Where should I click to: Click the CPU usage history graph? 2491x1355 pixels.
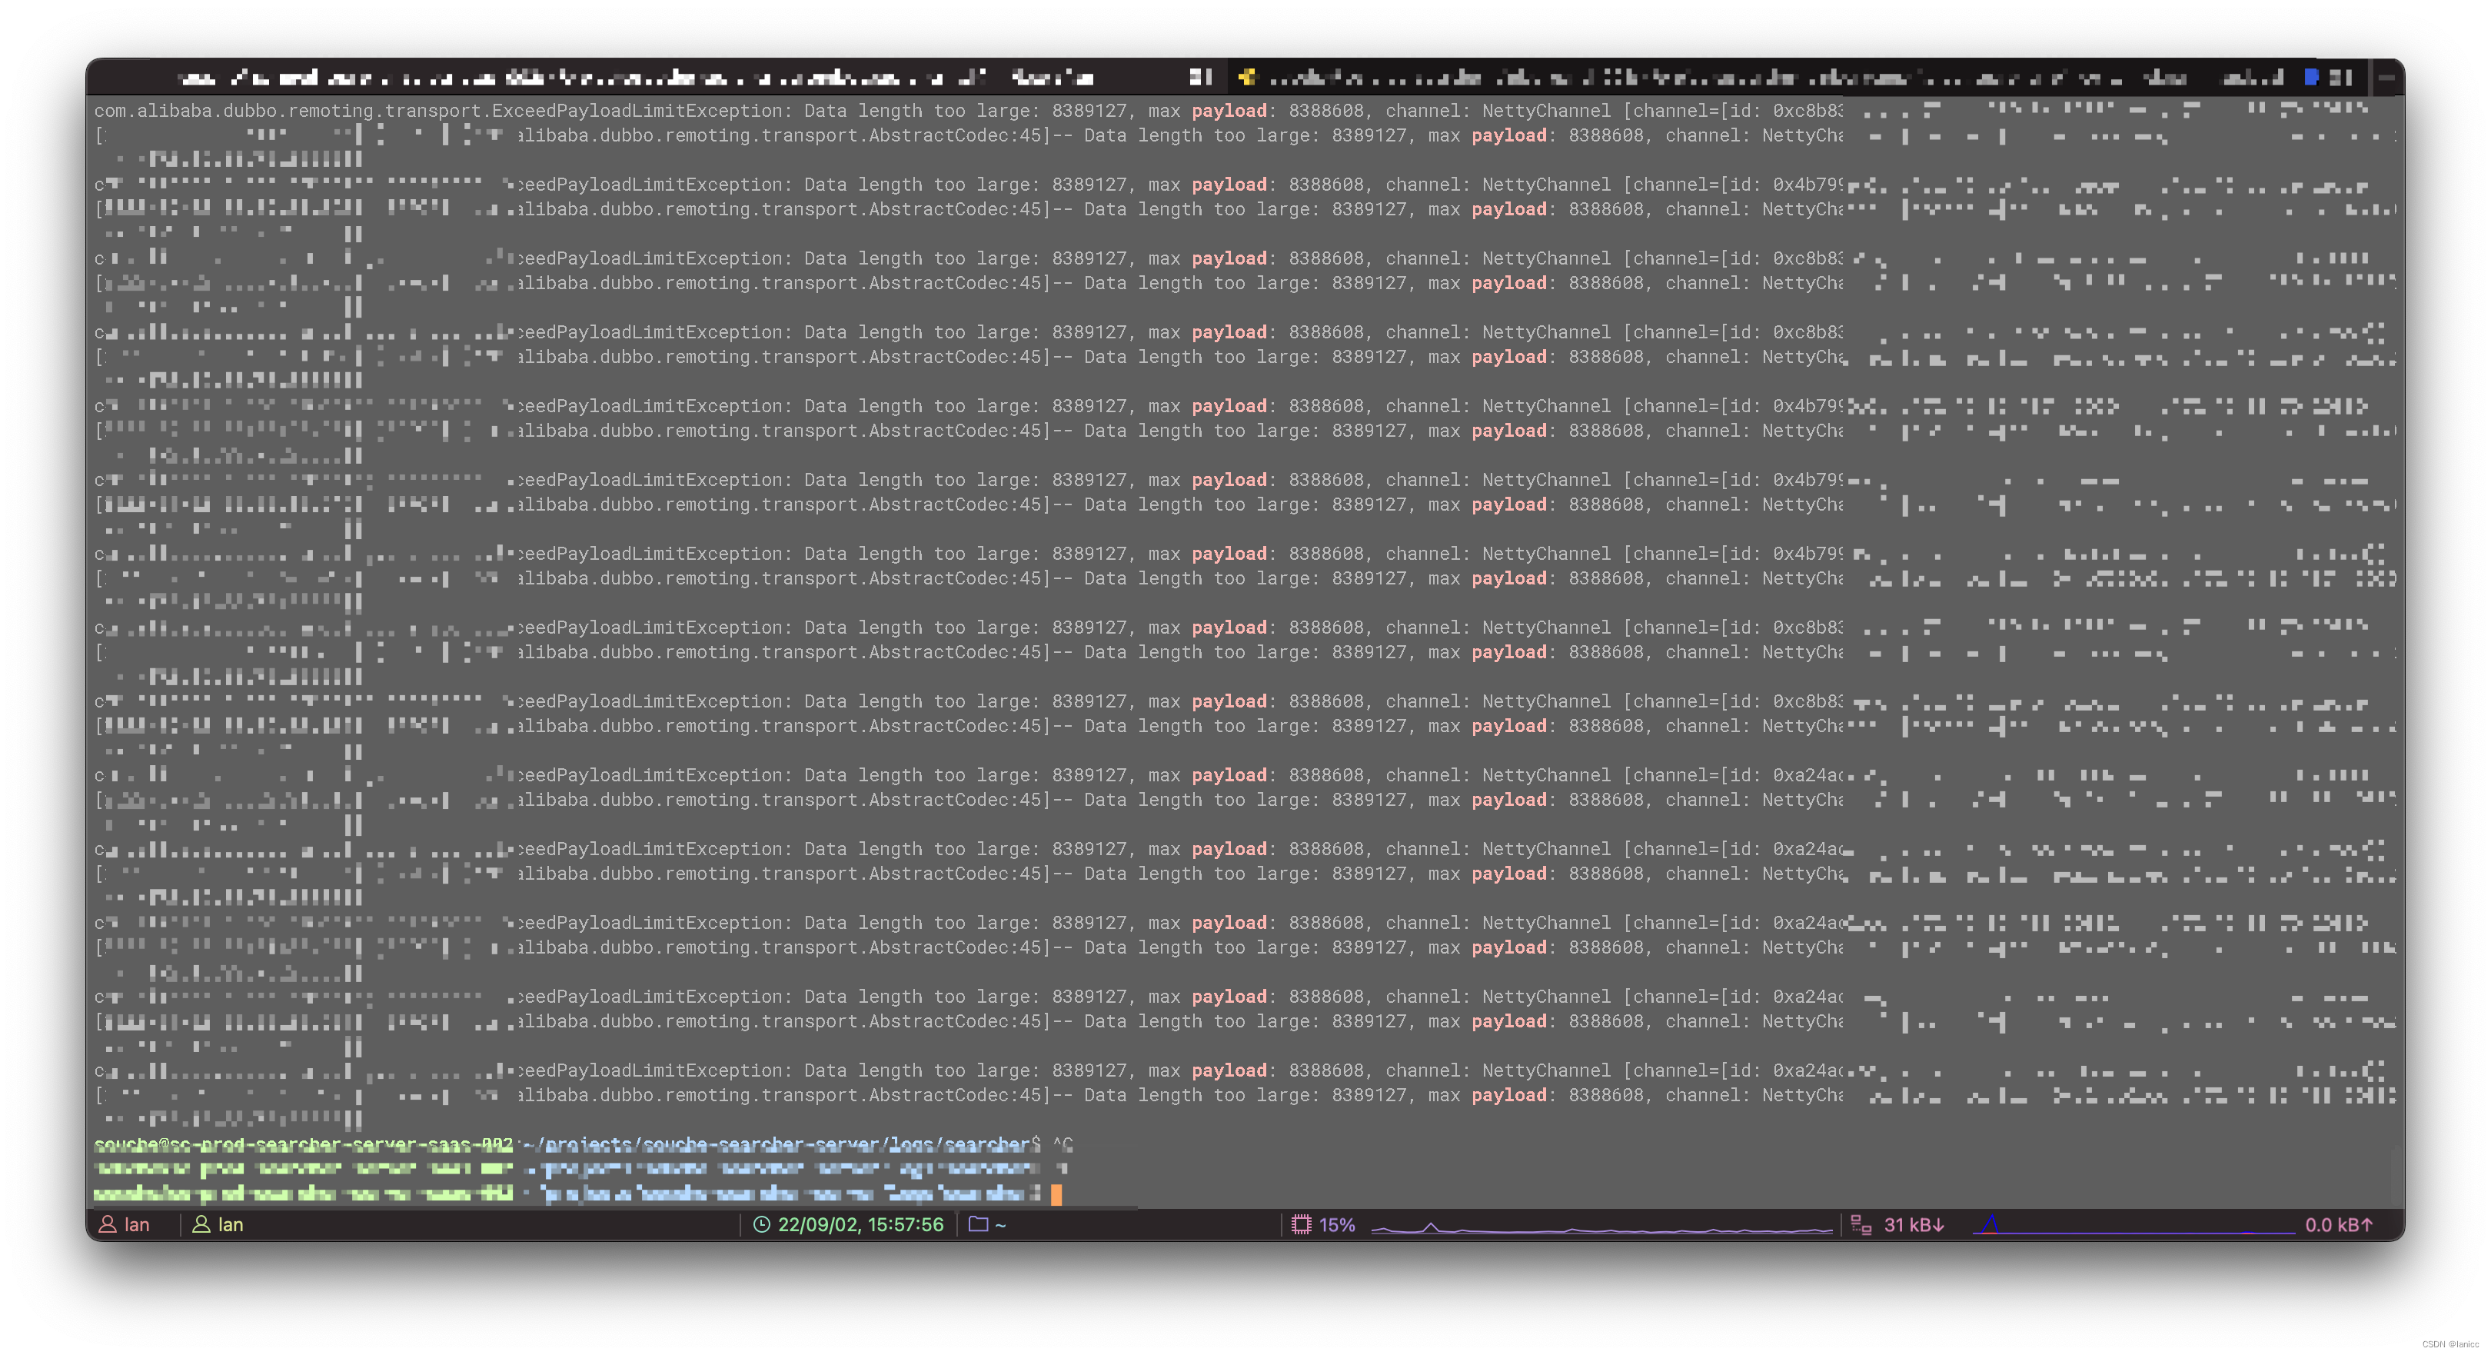tap(1601, 1227)
